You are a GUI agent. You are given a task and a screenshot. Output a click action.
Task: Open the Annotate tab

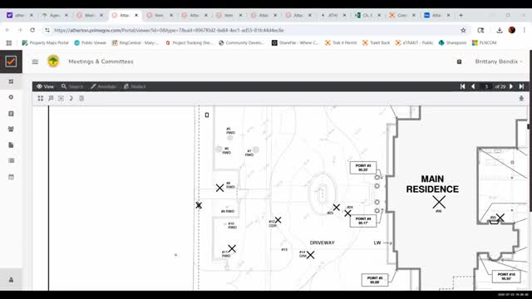point(103,86)
